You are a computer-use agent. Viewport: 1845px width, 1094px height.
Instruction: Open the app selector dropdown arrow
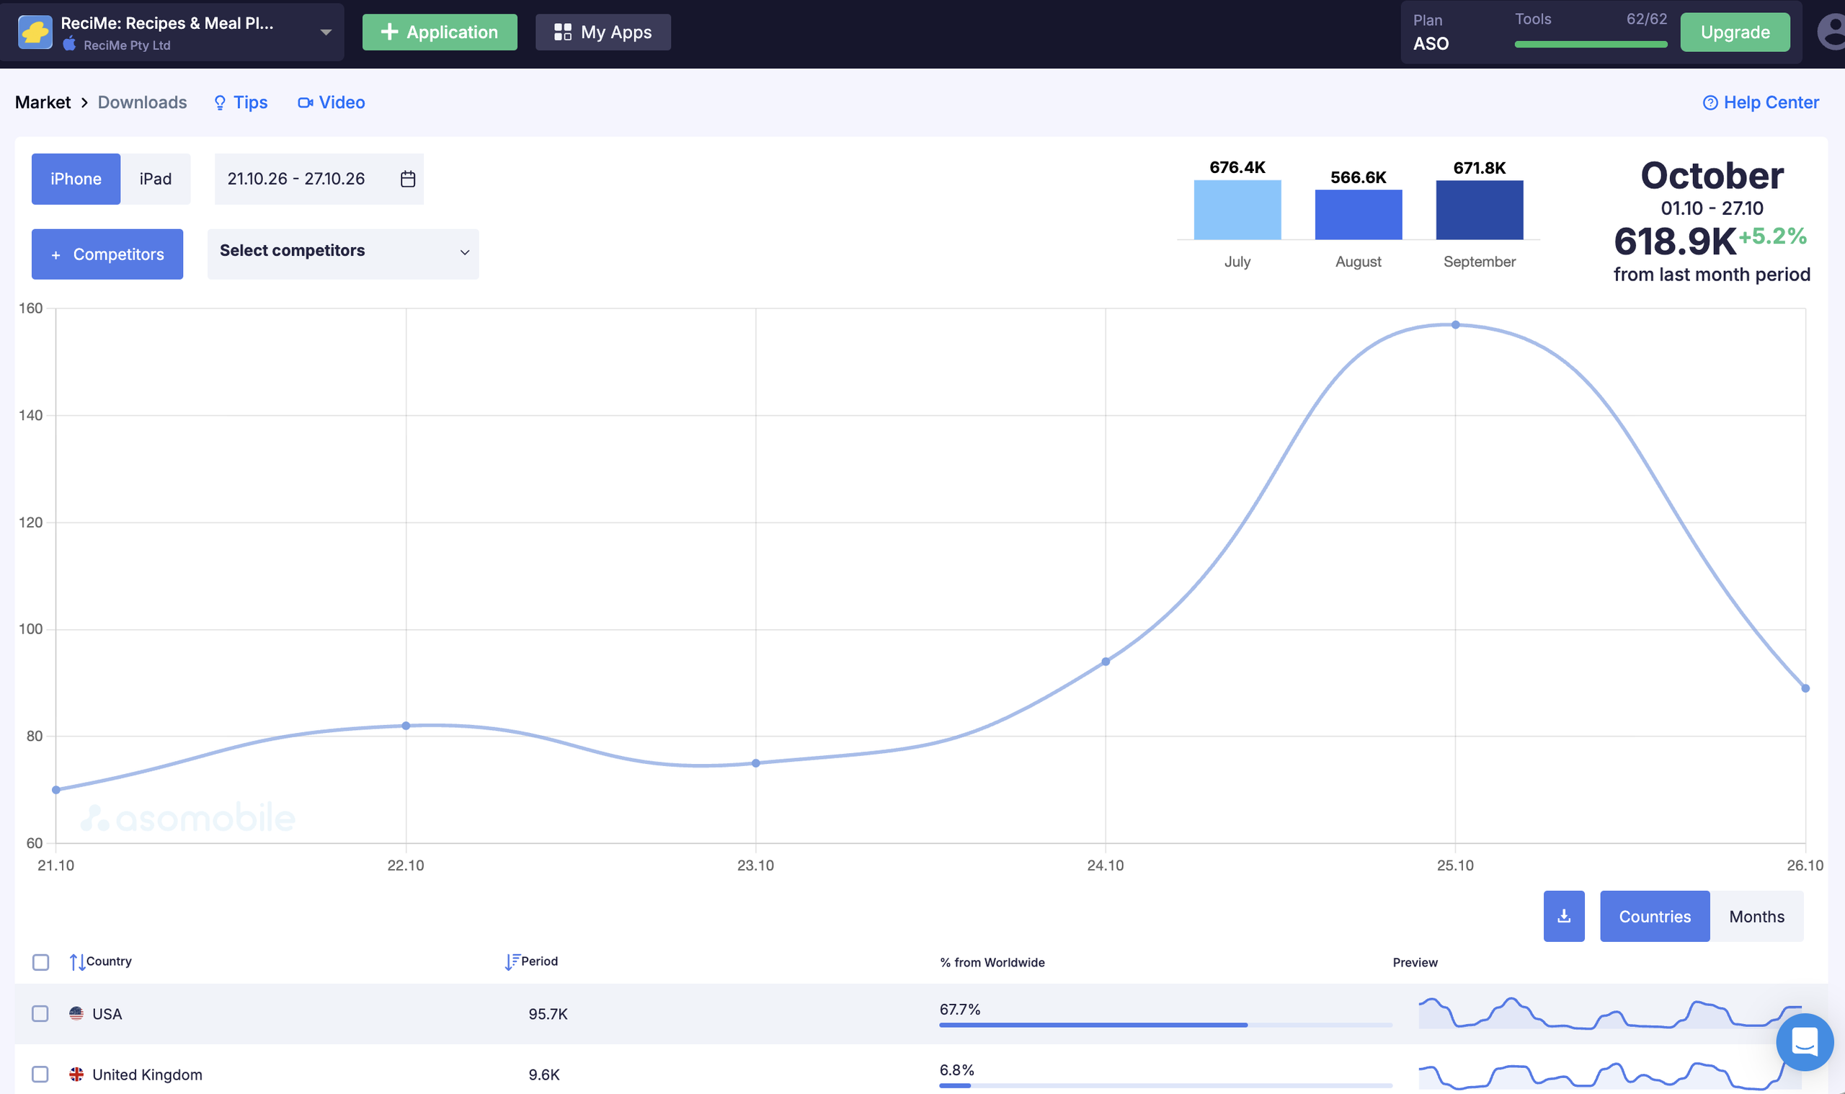pyautogui.click(x=326, y=32)
